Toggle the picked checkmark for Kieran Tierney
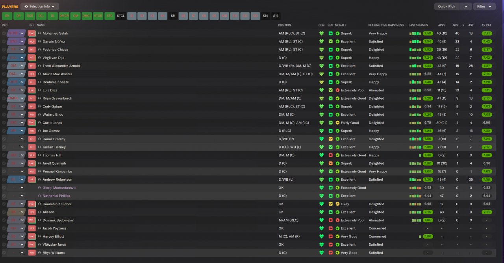 tap(4, 147)
